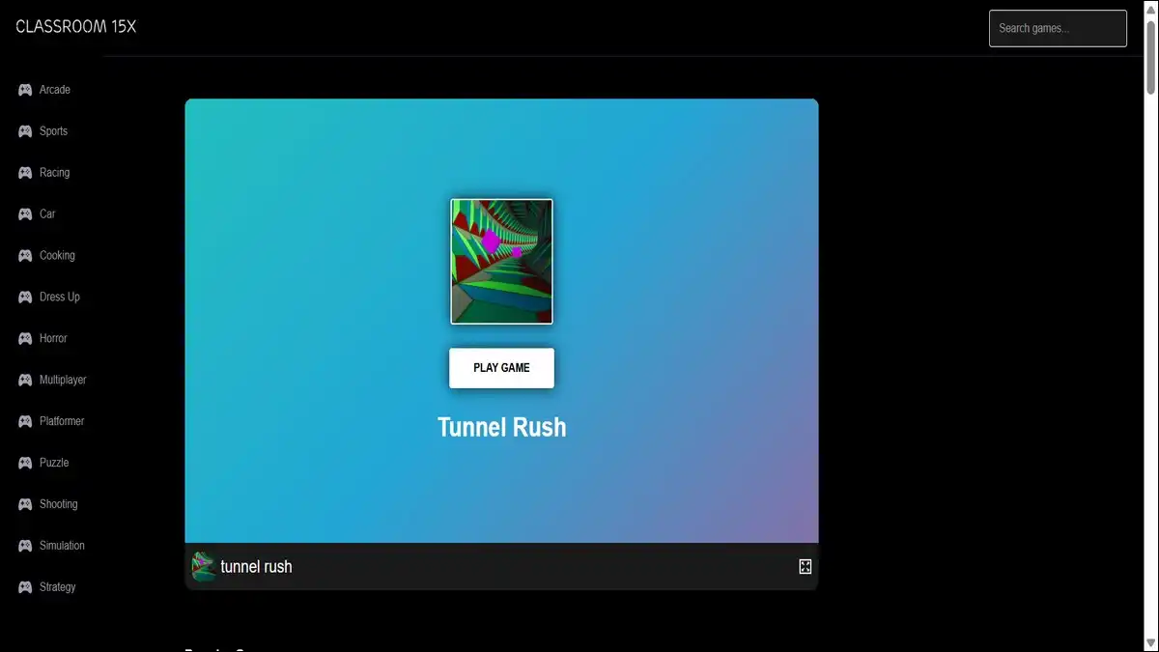Toggle fullscreen with the expand icon
Screen dimensions: 1159x652
point(806,567)
